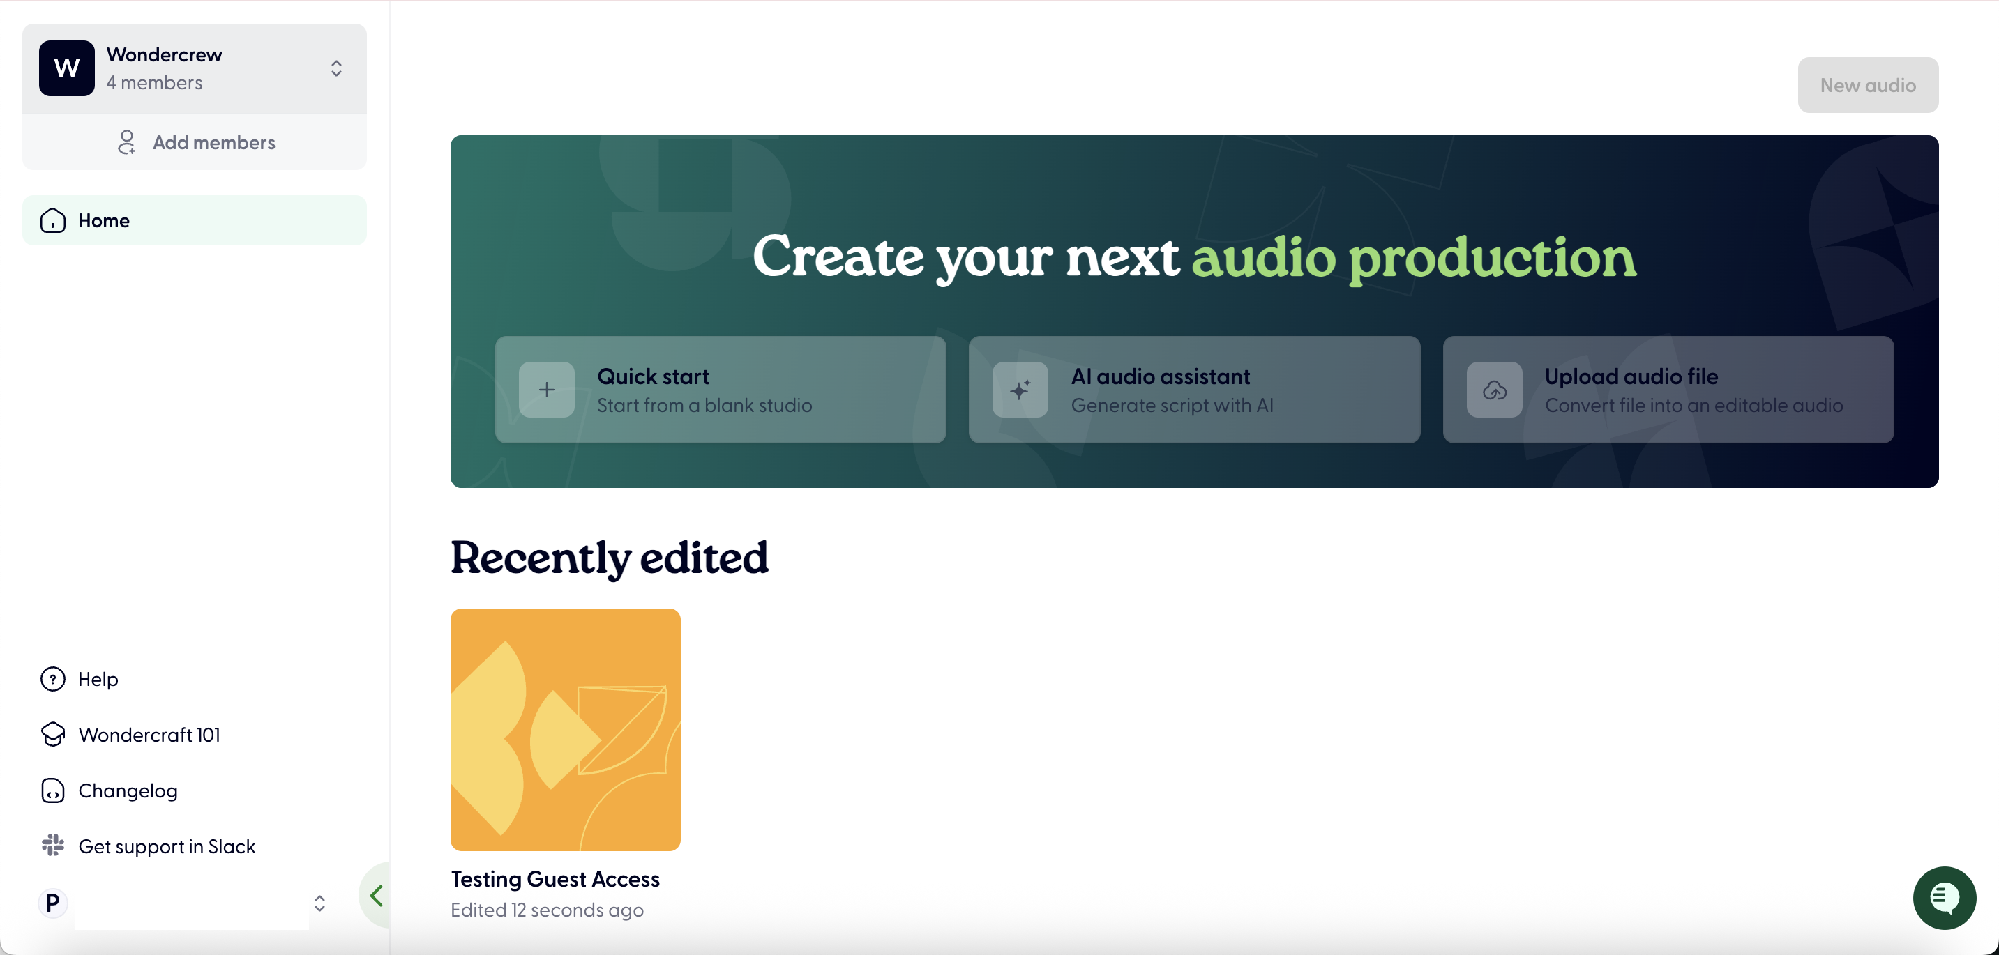The width and height of the screenshot is (1999, 955).
Task: Click Add members button
Action: pyautogui.click(x=194, y=142)
